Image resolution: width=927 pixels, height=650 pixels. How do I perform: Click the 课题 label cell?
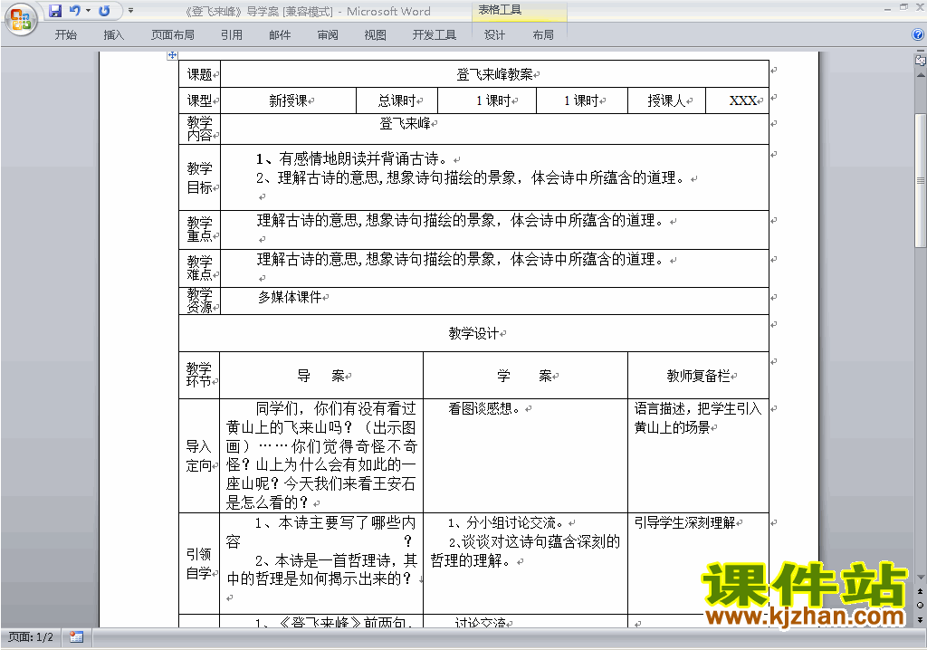(200, 74)
